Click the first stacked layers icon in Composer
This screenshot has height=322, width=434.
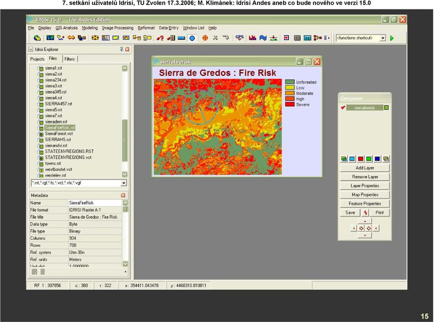coord(344,159)
